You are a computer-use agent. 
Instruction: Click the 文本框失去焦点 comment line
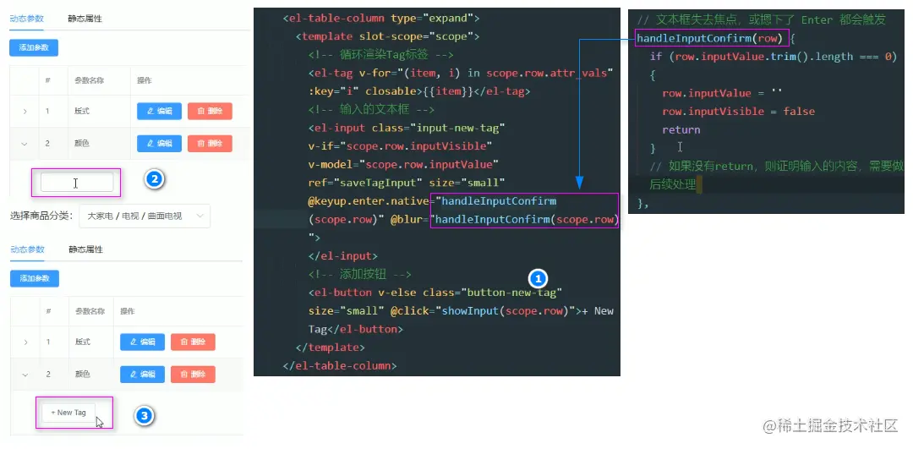761,20
